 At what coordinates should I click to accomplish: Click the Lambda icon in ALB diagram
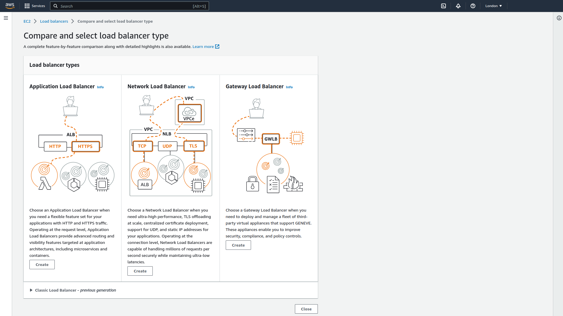tap(45, 183)
